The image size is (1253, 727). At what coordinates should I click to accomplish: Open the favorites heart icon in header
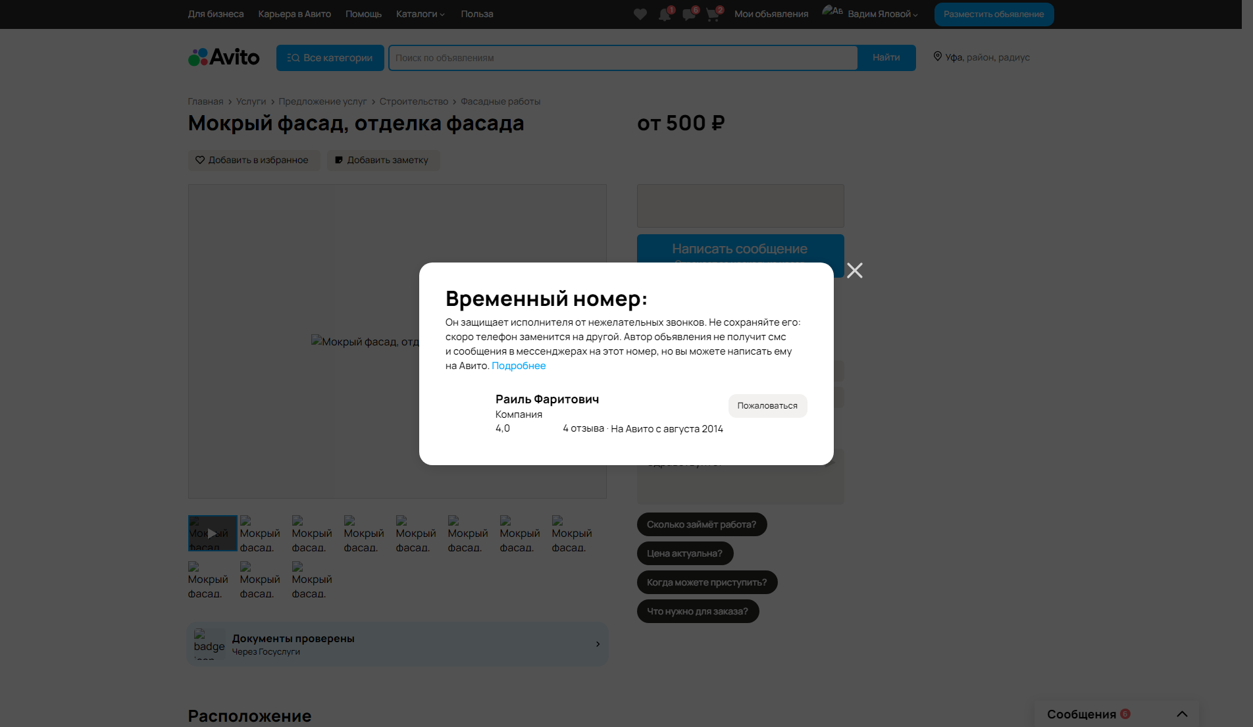point(640,14)
